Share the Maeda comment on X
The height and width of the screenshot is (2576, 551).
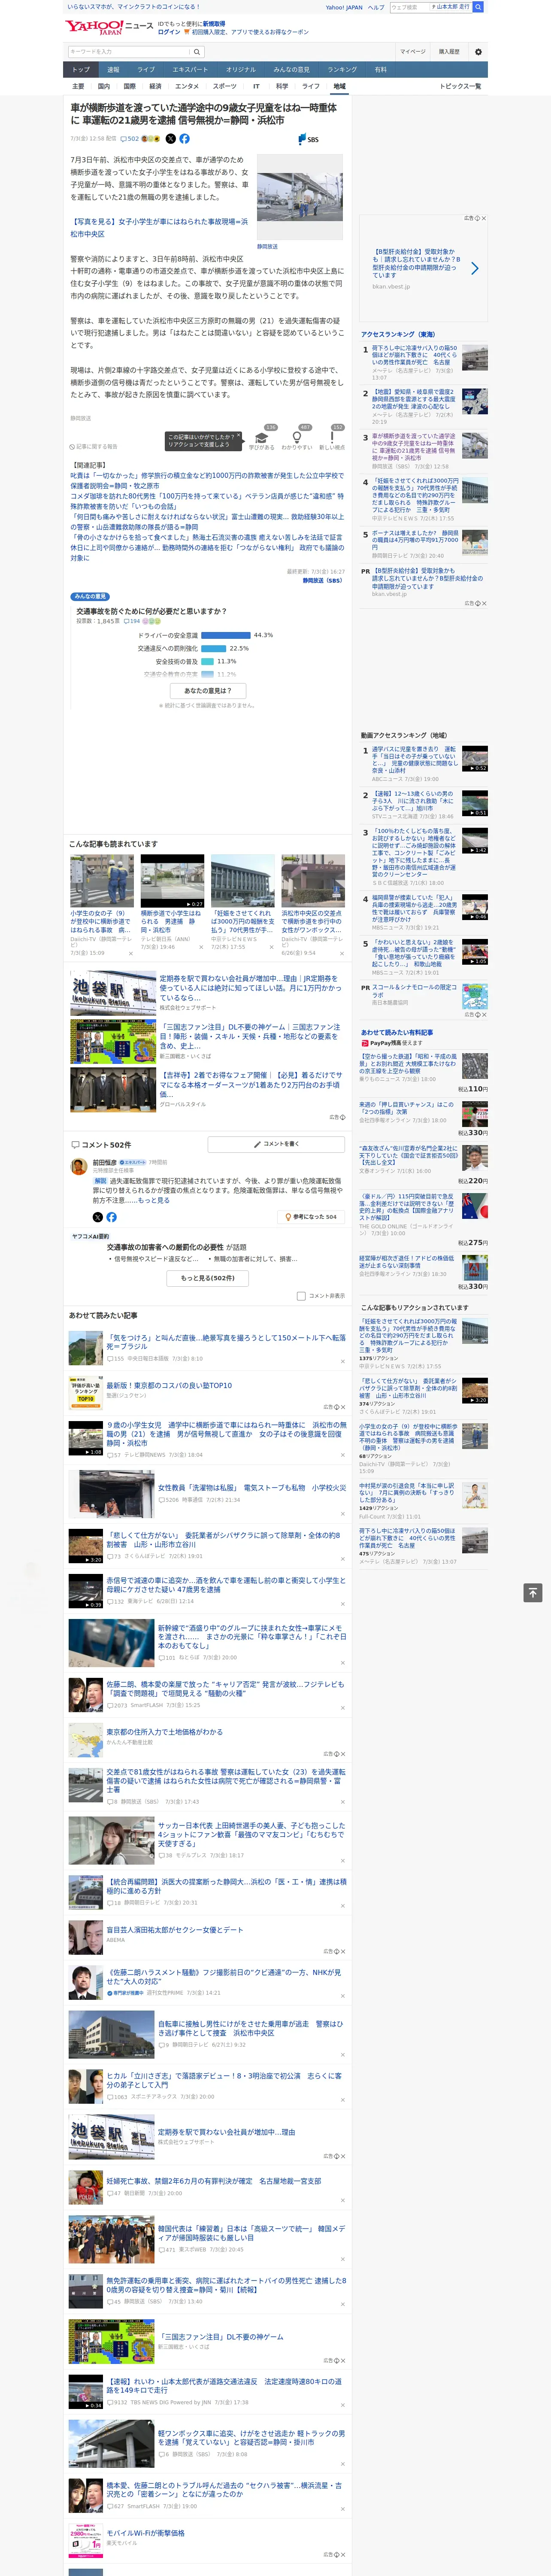[x=97, y=1217]
